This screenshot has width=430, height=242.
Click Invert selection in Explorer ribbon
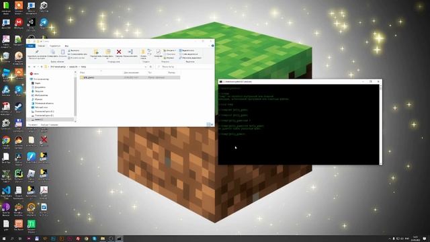[190, 58]
